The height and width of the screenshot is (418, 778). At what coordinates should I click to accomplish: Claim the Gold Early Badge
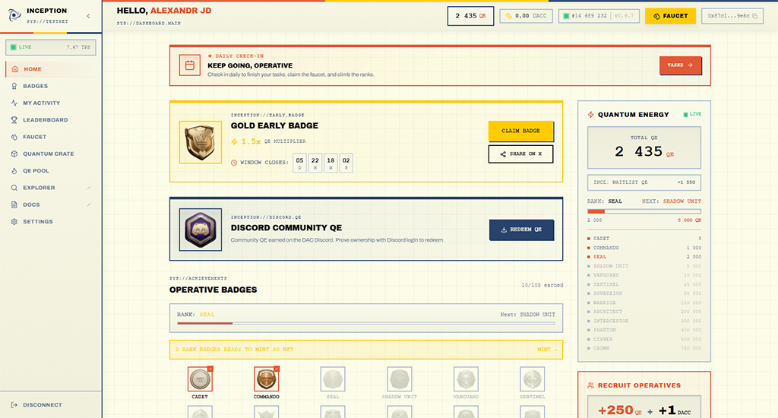click(520, 131)
